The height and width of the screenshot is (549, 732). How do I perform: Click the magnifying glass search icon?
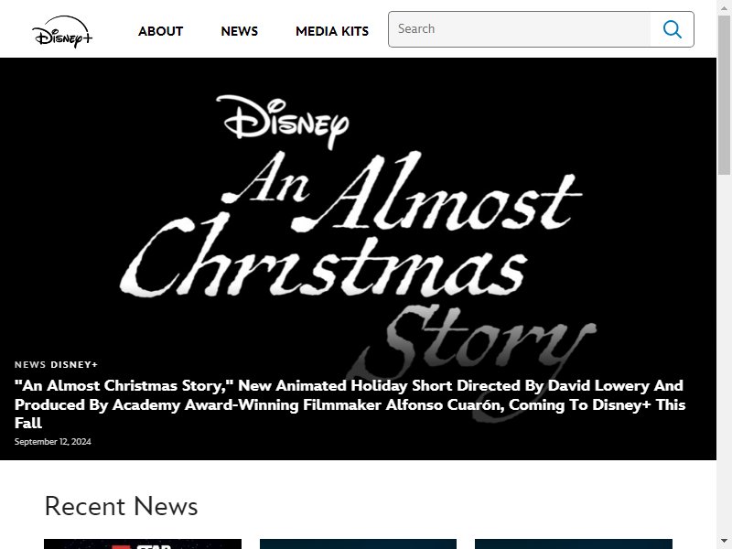point(673,29)
